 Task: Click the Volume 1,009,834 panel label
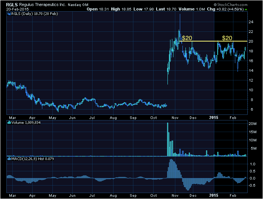pyautogui.click(x=26, y=123)
